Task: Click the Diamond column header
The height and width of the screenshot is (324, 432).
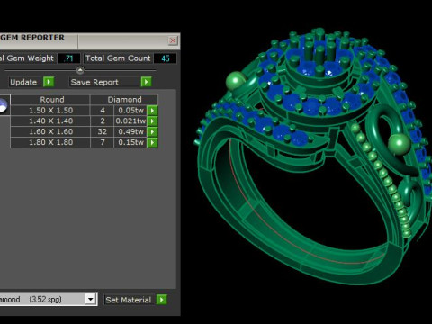Action: (124, 100)
